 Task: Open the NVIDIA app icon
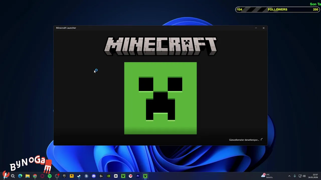point(108,176)
